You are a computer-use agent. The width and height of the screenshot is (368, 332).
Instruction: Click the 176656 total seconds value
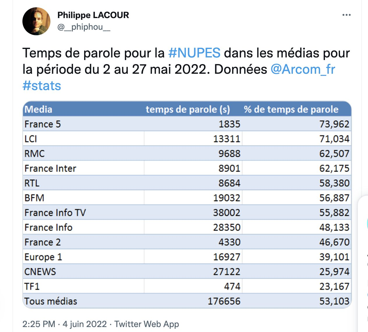click(224, 301)
